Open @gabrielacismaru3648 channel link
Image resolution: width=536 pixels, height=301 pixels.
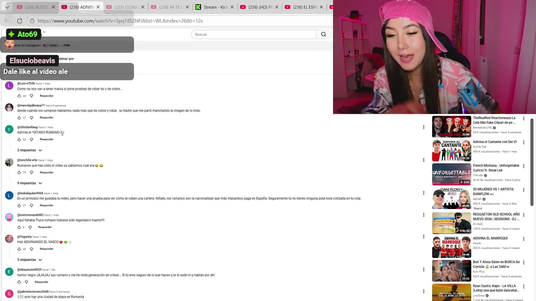coord(33,291)
